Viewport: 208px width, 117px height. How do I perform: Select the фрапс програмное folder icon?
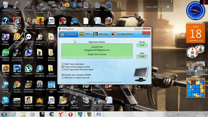(x=51, y=71)
